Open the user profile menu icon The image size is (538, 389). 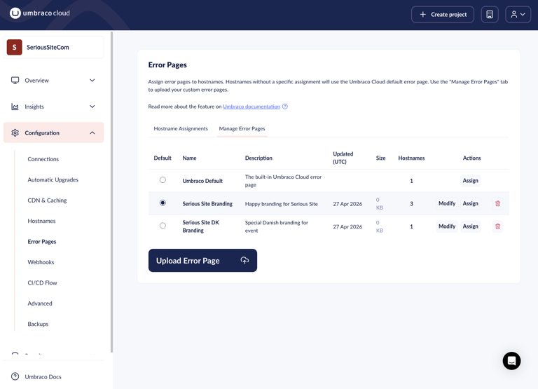(513, 15)
